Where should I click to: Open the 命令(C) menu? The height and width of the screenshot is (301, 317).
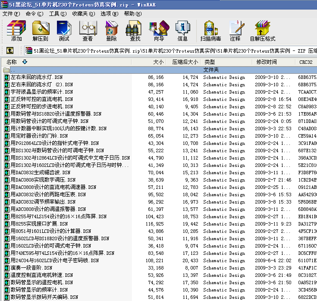click(x=35, y=14)
